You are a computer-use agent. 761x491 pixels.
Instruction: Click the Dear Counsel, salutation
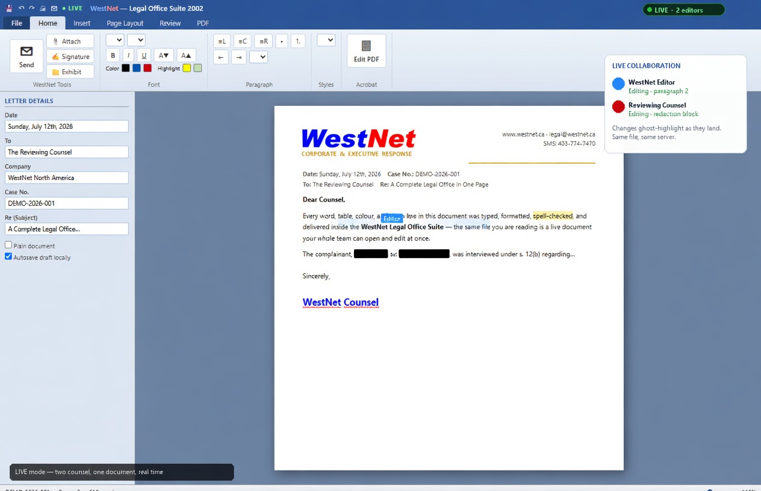tap(324, 199)
